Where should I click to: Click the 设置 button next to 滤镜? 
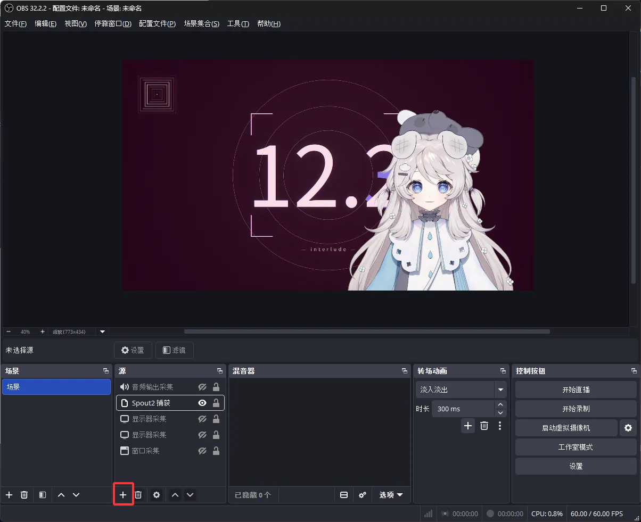(x=133, y=350)
